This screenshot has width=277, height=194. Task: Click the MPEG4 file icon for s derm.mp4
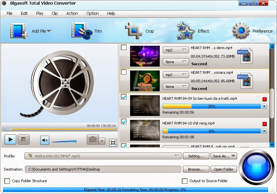[x=245, y=56]
